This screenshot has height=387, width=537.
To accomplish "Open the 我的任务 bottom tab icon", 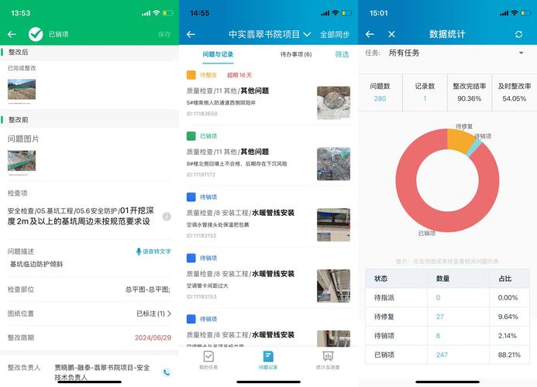I will coord(208,357).
